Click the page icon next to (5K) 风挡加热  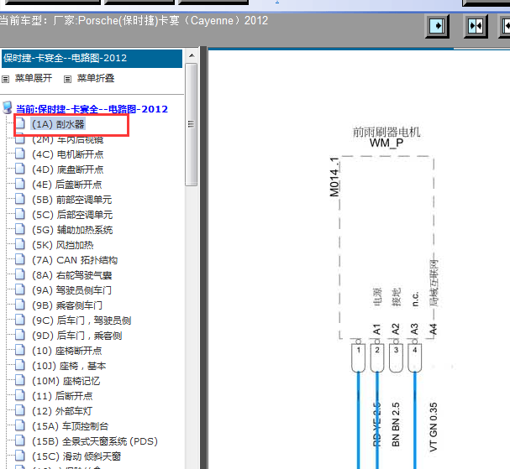point(20,244)
